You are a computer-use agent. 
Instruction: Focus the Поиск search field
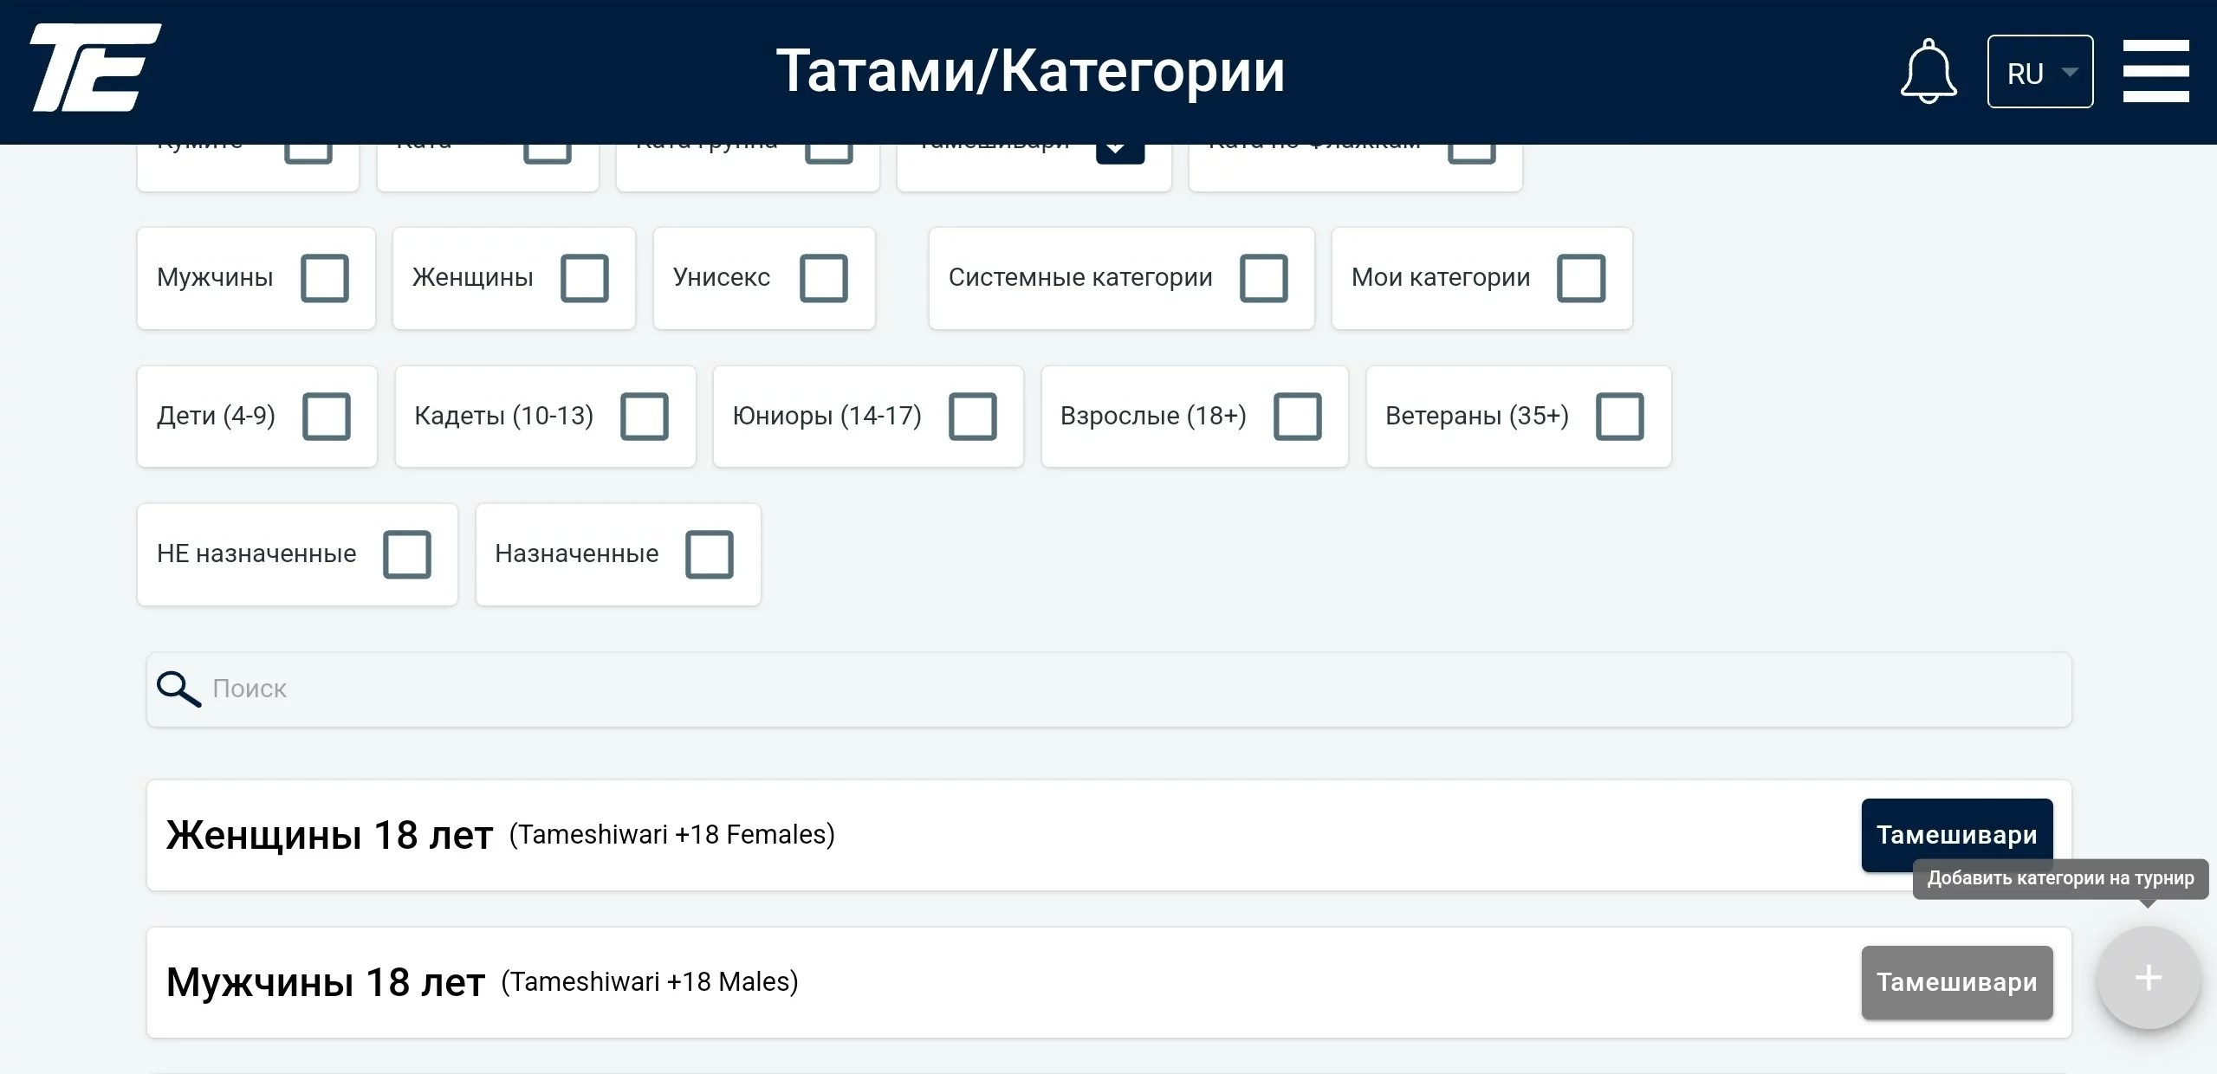[1109, 689]
